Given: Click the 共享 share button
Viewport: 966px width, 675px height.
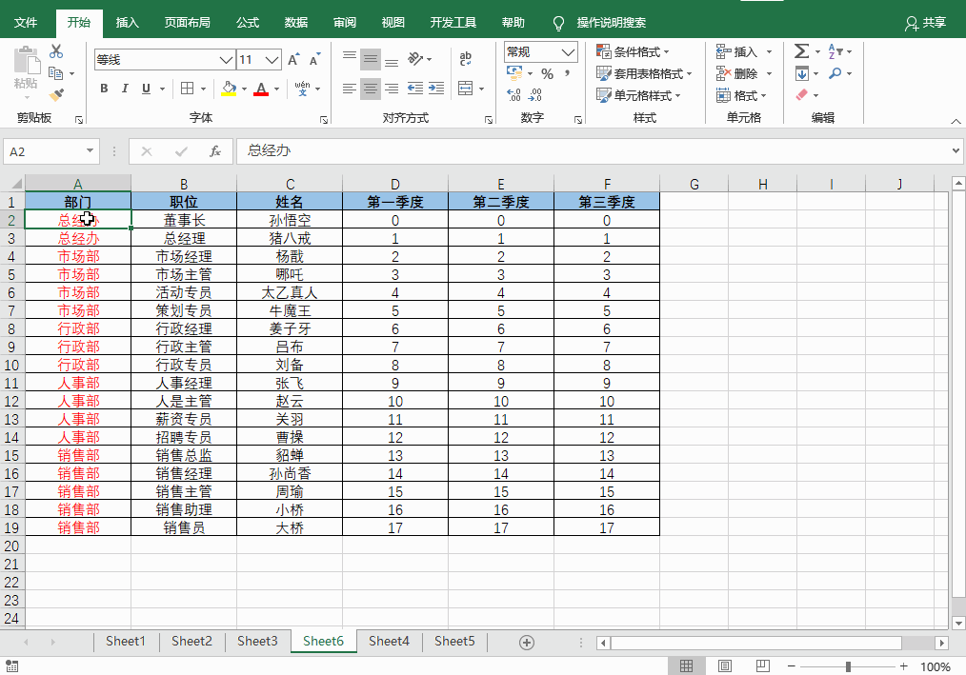Looking at the screenshot, I should click(x=925, y=23).
